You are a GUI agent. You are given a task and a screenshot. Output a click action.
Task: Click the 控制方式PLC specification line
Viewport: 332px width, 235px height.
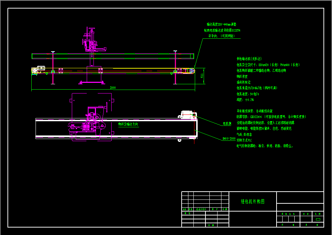click(x=246, y=140)
